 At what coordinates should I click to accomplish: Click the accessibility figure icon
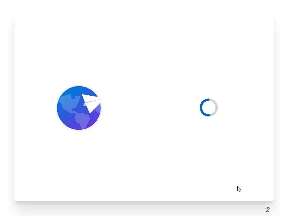[x=268, y=209]
